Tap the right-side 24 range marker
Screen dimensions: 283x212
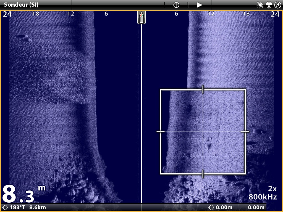click(275, 14)
